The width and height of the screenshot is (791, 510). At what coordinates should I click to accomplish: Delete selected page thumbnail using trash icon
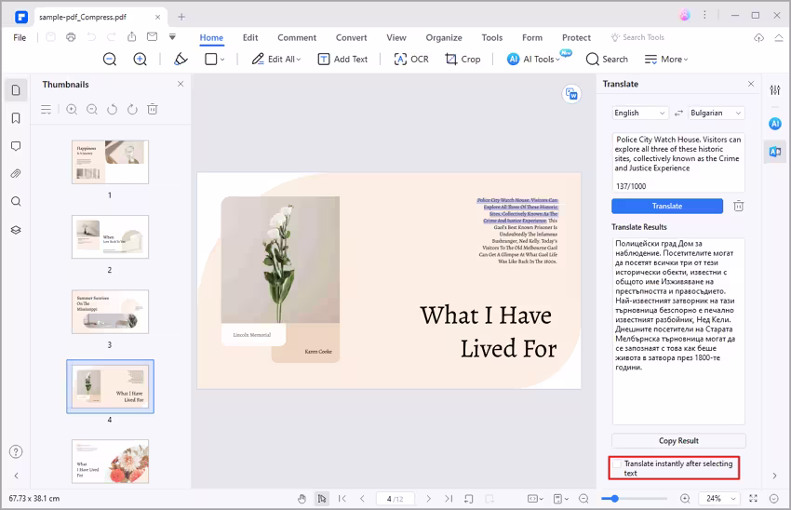coord(153,110)
